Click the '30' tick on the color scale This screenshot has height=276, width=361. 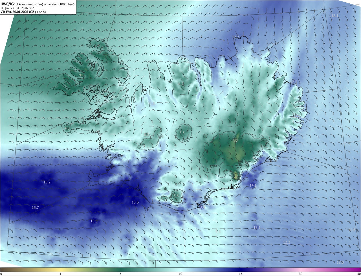[x=301, y=274]
